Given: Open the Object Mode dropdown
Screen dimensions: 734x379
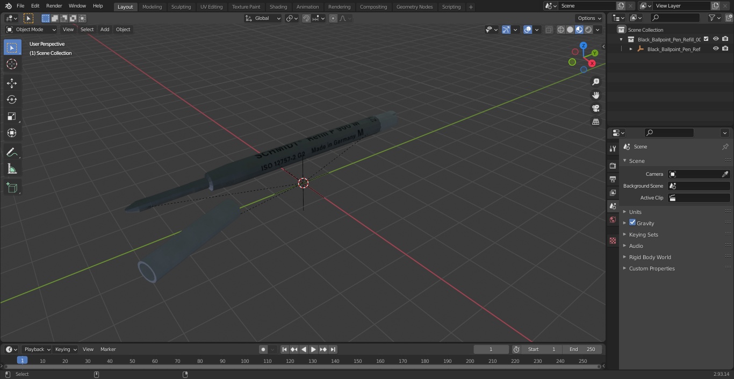Looking at the screenshot, I should [31, 30].
